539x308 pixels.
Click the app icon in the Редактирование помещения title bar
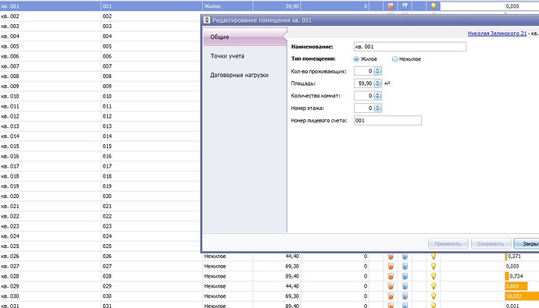click(206, 20)
